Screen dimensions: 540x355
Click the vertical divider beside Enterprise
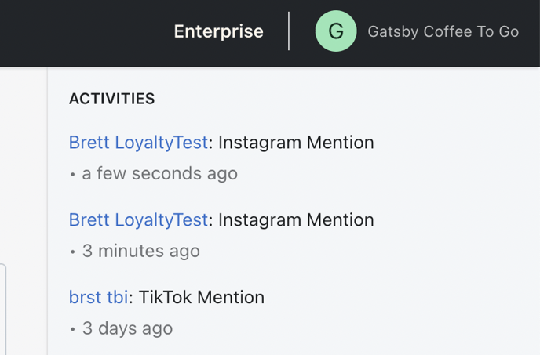pyautogui.click(x=289, y=31)
